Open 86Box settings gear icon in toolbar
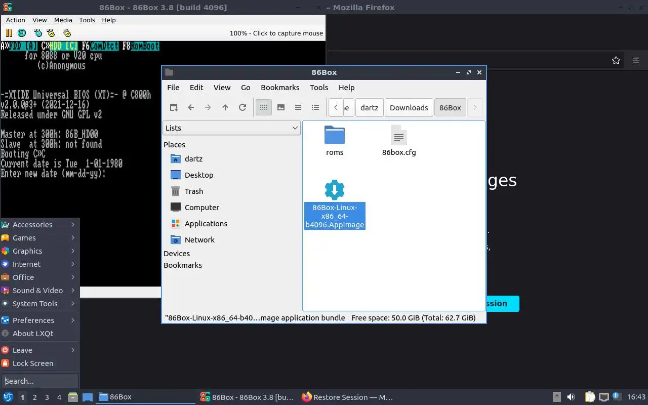 pyautogui.click(x=67, y=33)
